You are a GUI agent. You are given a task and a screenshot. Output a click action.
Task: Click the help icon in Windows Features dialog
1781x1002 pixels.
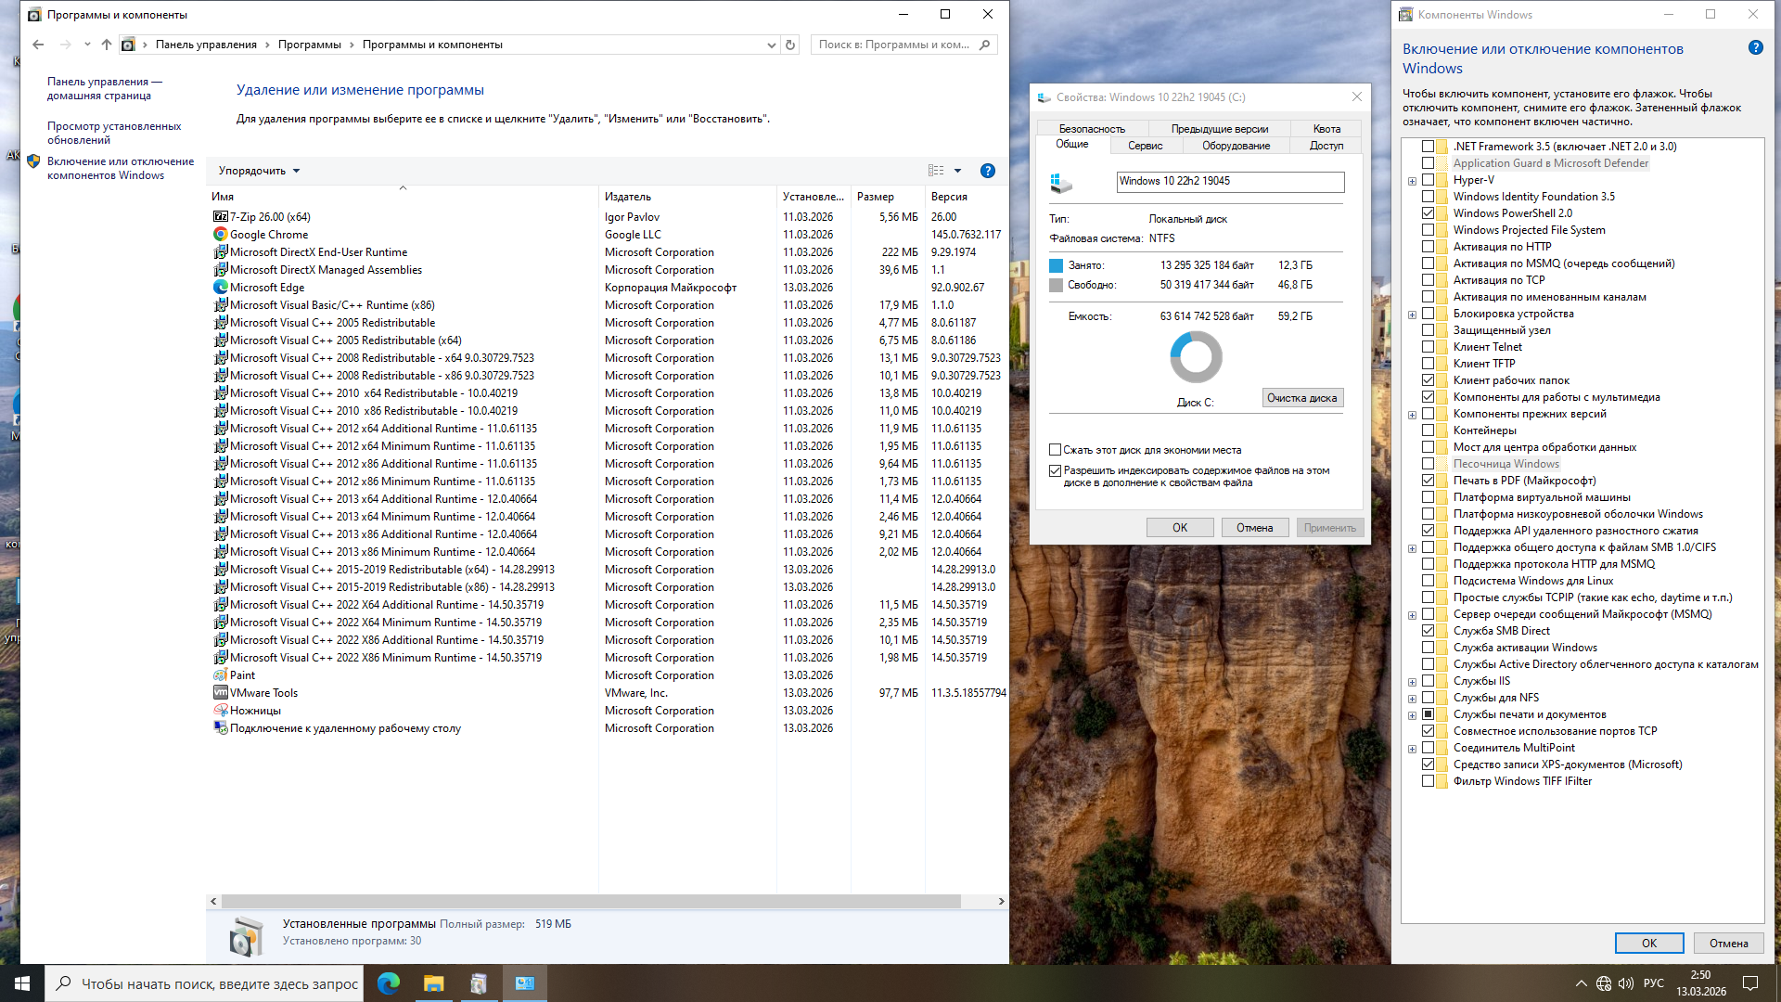(x=1755, y=48)
